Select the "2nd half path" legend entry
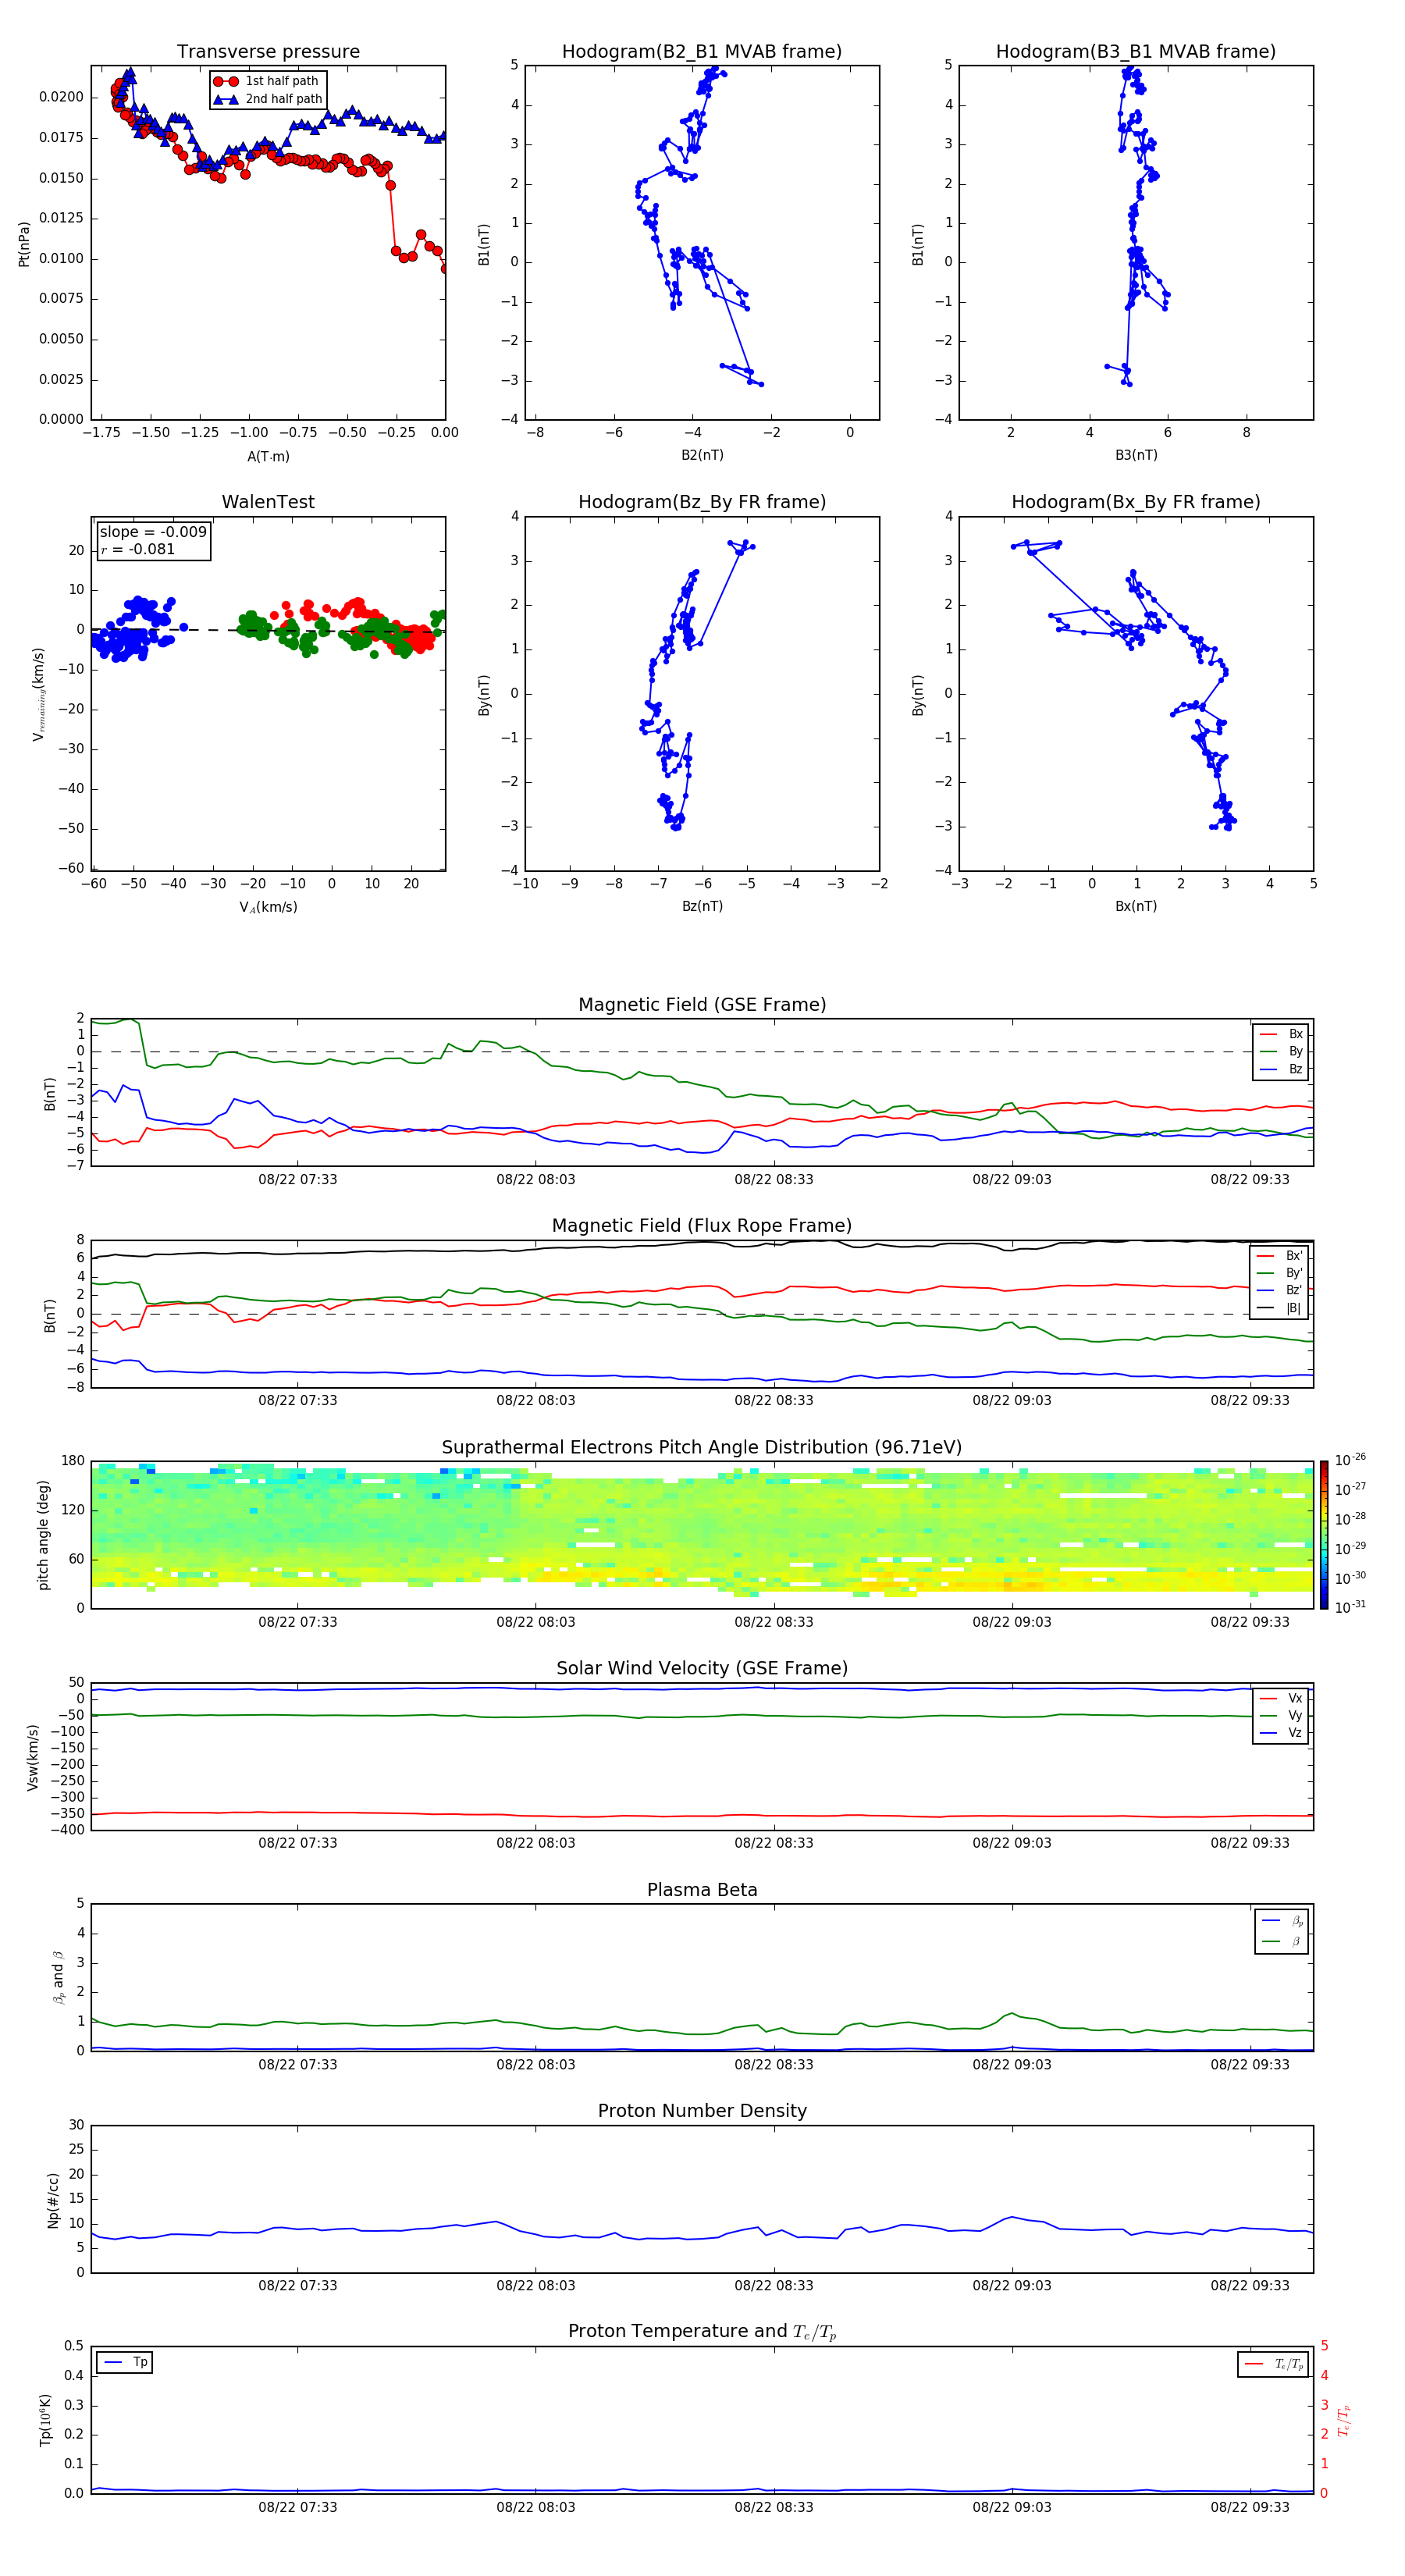1405x2576 pixels. [267, 99]
